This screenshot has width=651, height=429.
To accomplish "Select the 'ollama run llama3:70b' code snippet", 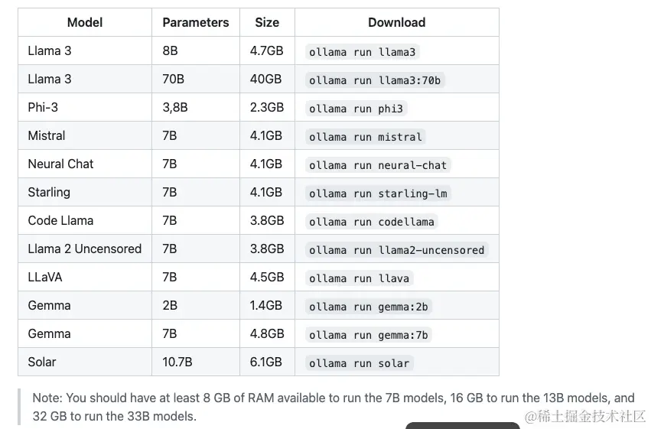I will click(375, 80).
